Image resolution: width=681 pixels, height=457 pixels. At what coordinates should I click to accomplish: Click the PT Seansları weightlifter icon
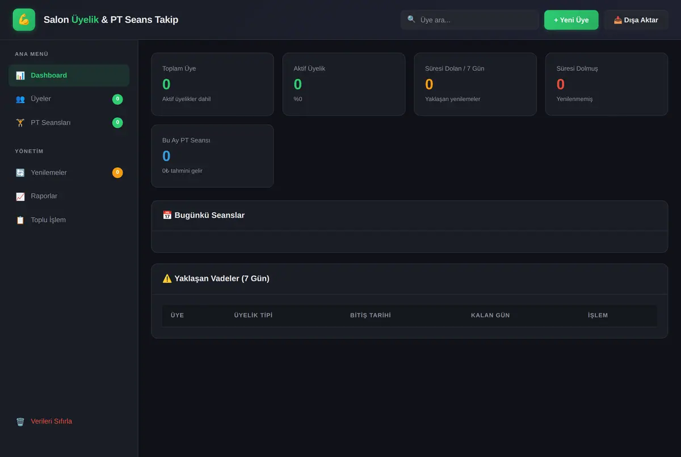(x=20, y=123)
